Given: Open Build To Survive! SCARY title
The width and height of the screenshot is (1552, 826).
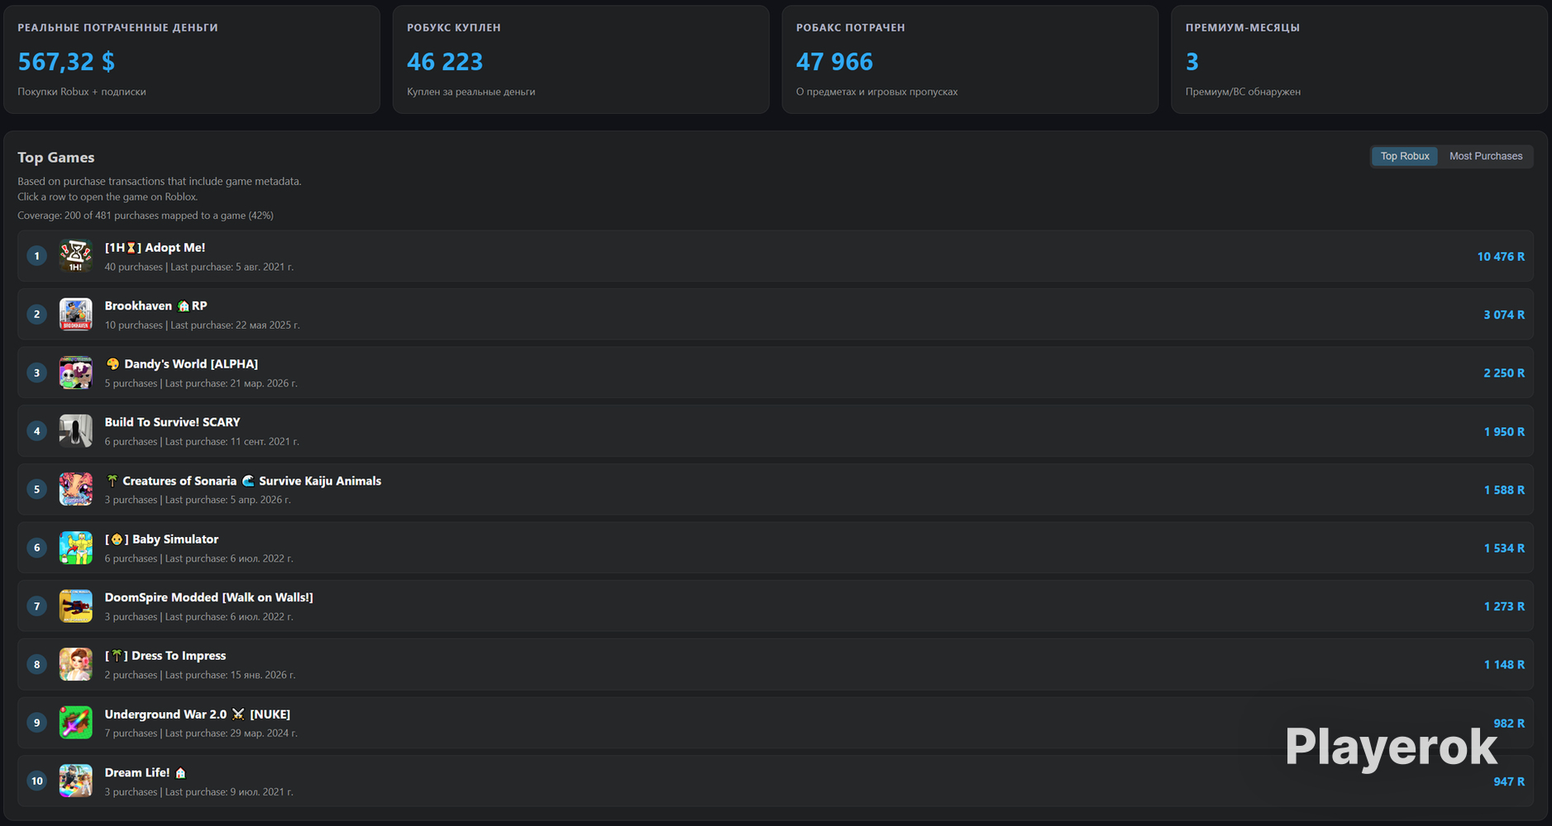Looking at the screenshot, I should 172,422.
